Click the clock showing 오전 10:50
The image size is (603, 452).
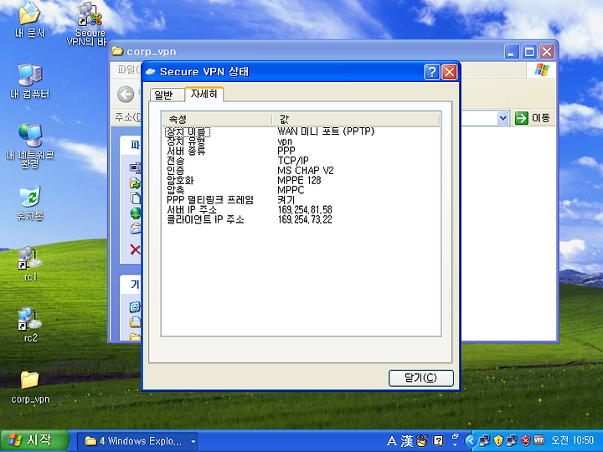point(573,440)
